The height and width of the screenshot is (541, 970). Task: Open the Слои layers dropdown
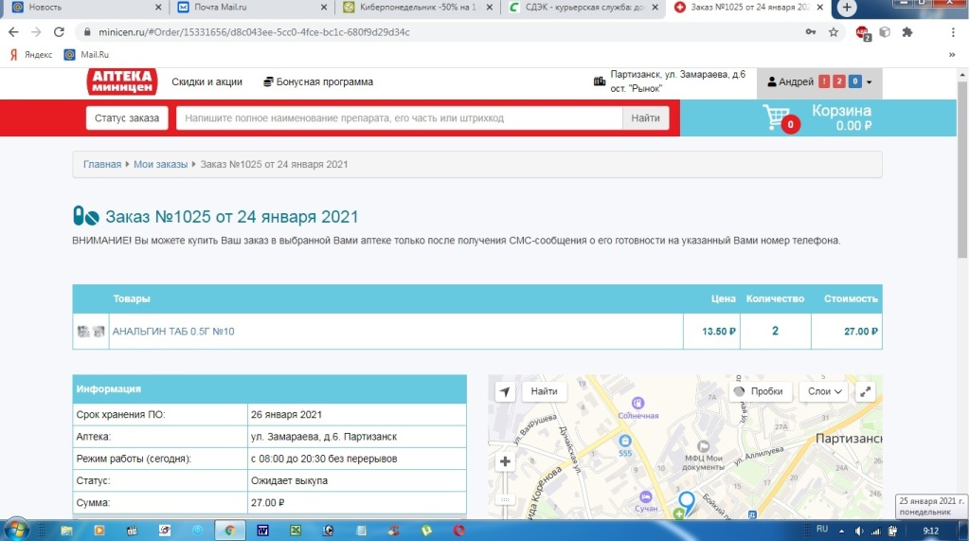(x=824, y=391)
